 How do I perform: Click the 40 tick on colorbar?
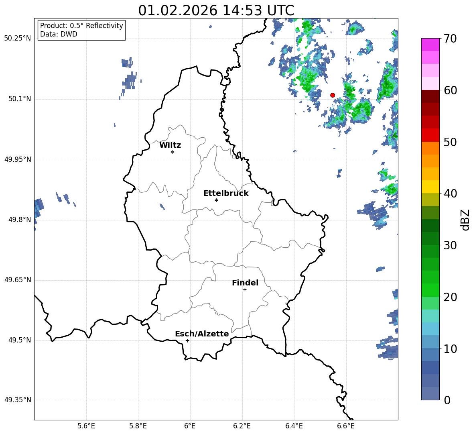pyautogui.click(x=450, y=194)
